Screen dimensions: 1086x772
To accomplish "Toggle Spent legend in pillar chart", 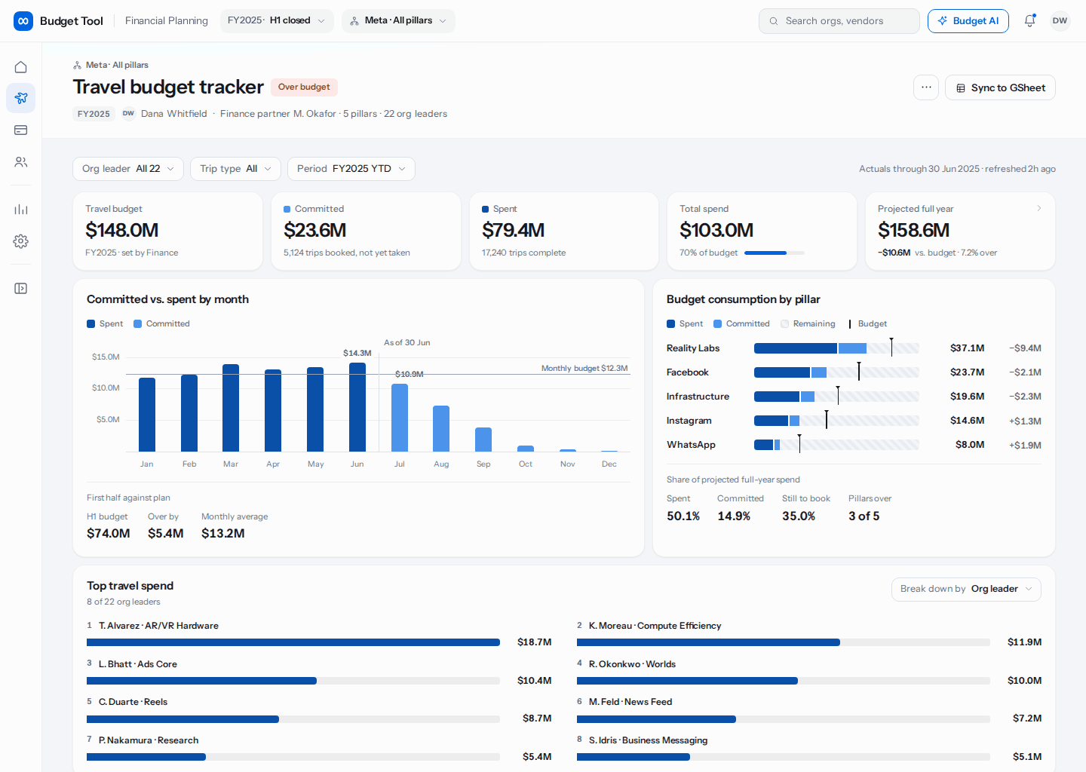I will [x=685, y=324].
